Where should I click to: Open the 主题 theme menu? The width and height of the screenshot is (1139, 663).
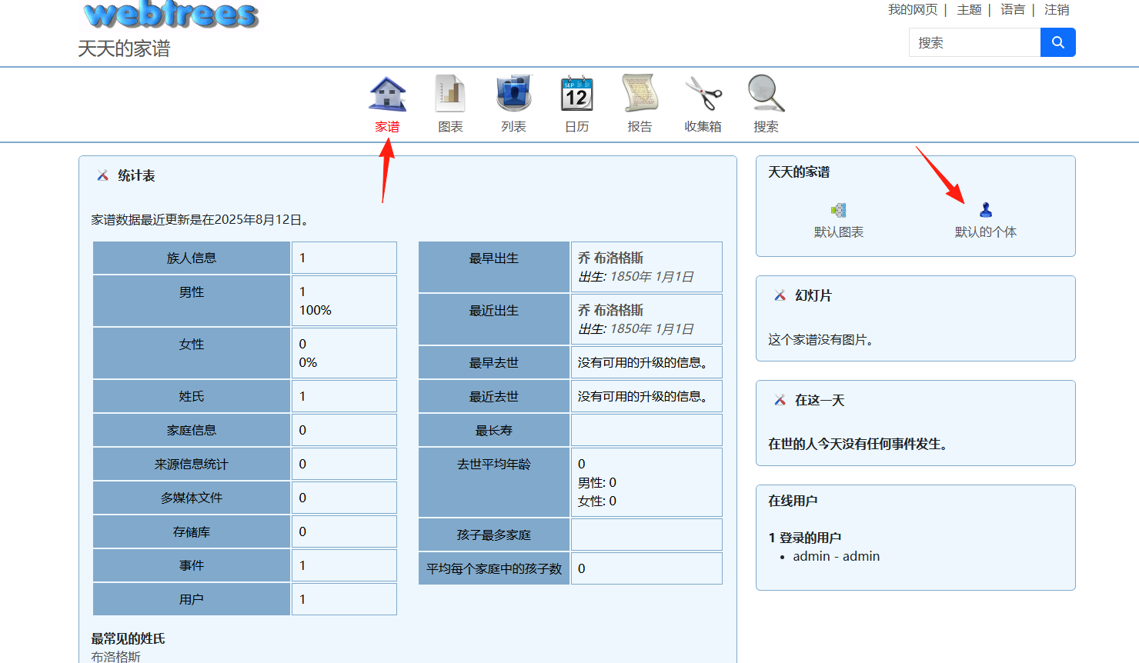pos(969,10)
